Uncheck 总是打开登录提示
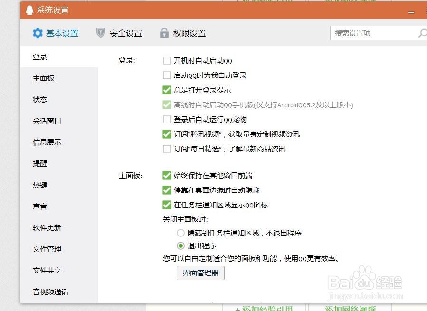Screen dimensions: 427x311 [x=167, y=90]
